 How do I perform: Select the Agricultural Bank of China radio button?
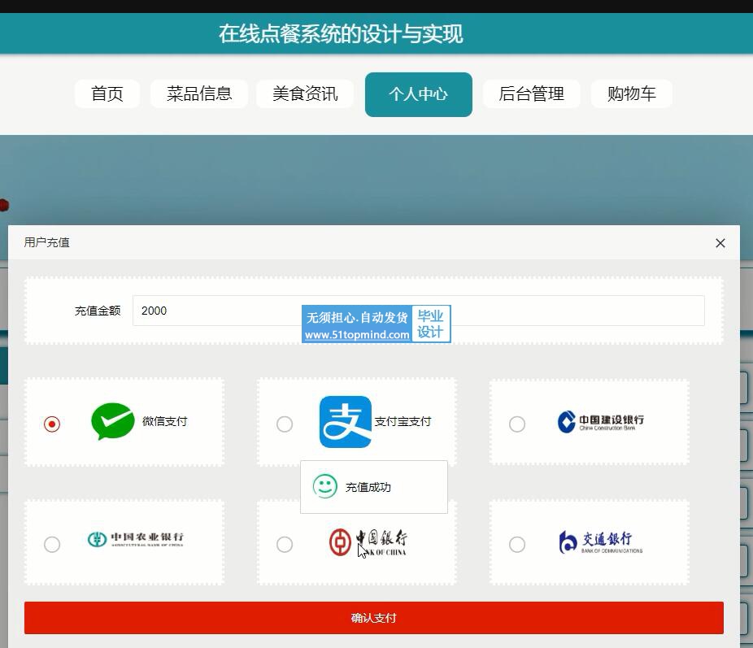pos(52,544)
